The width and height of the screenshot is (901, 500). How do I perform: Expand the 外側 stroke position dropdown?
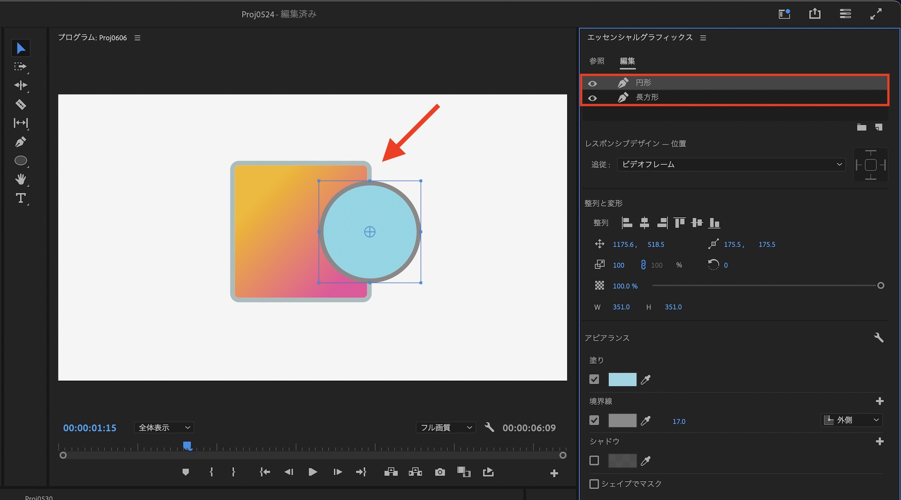click(851, 420)
